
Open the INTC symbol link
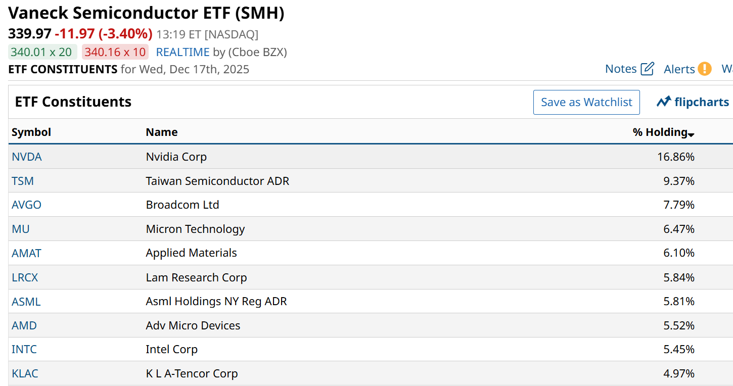pyautogui.click(x=24, y=349)
